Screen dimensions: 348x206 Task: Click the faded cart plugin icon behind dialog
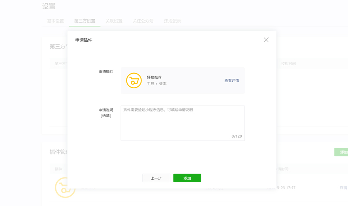click(x=65, y=187)
